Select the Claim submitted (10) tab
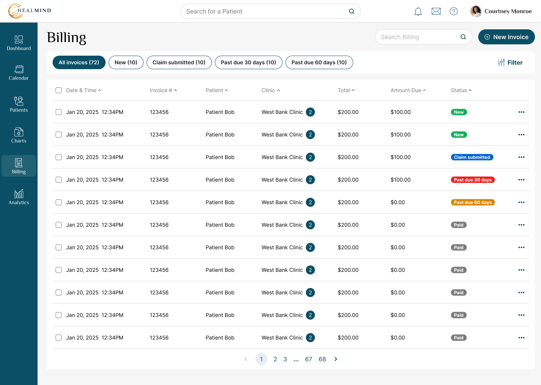541x385 pixels. point(179,62)
